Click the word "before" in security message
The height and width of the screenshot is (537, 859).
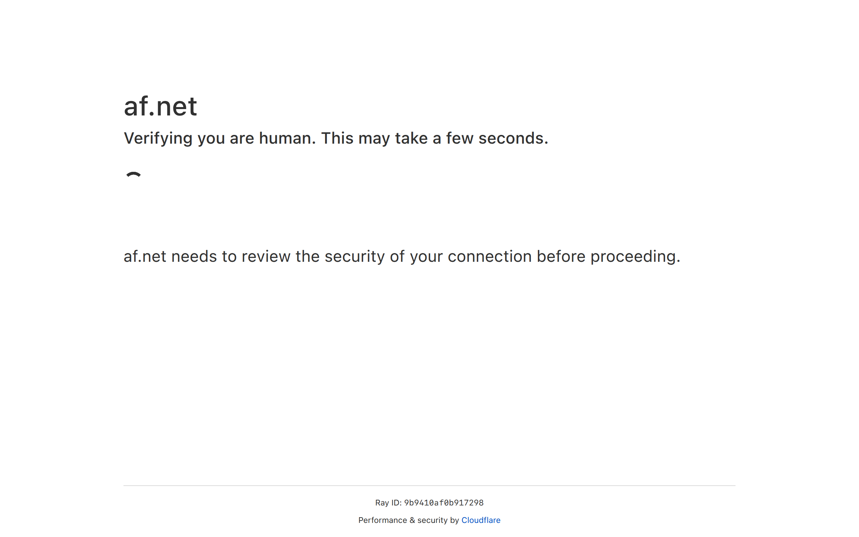pos(560,256)
